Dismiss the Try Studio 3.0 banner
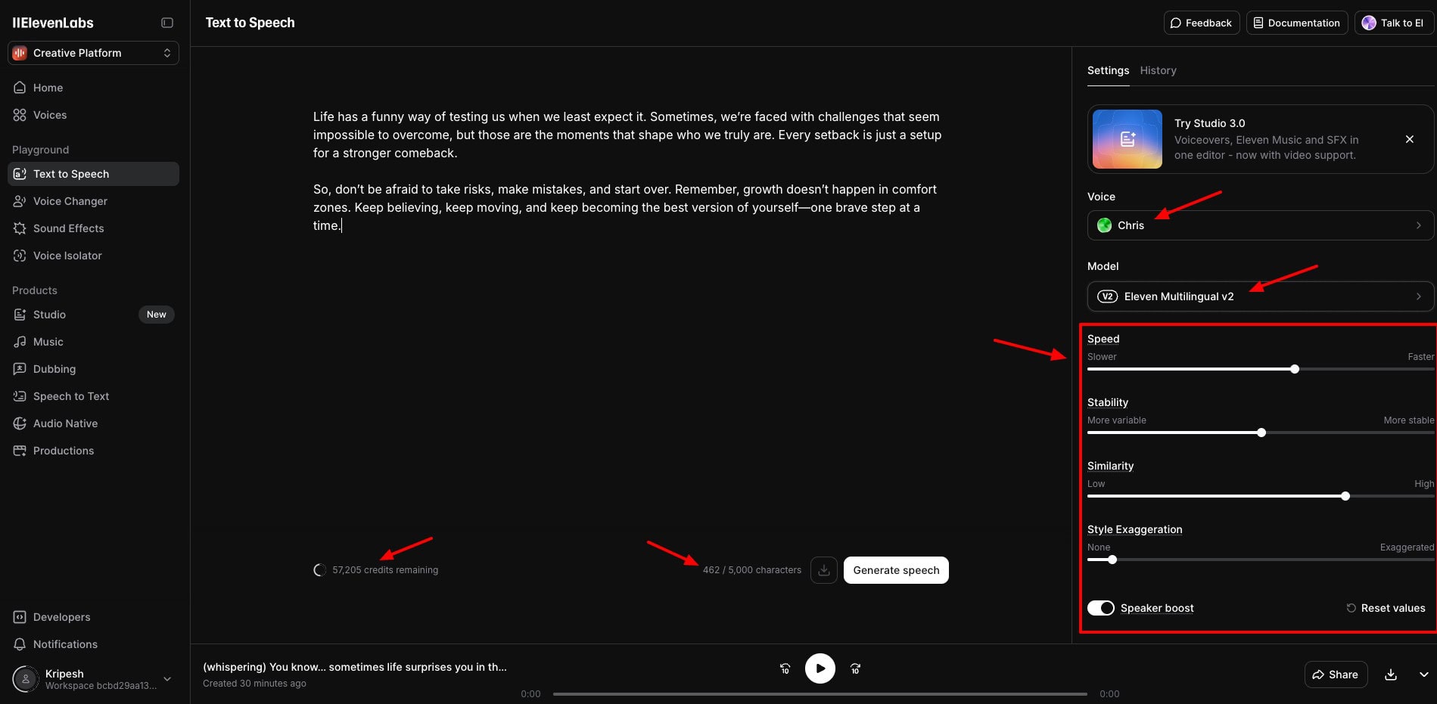This screenshot has height=704, width=1437. 1409,139
